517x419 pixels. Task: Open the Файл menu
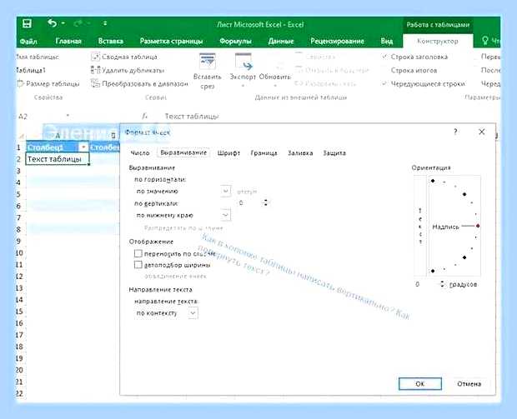coord(28,42)
